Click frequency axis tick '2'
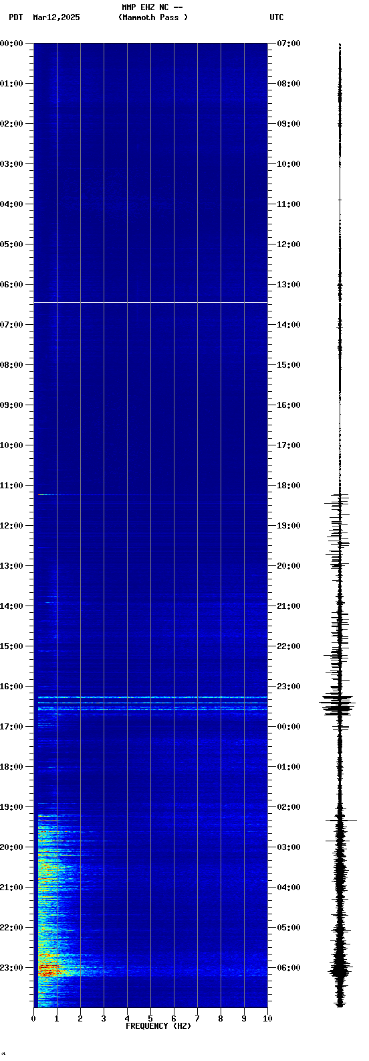This screenshot has height=1061, width=369. [x=80, y=1019]
